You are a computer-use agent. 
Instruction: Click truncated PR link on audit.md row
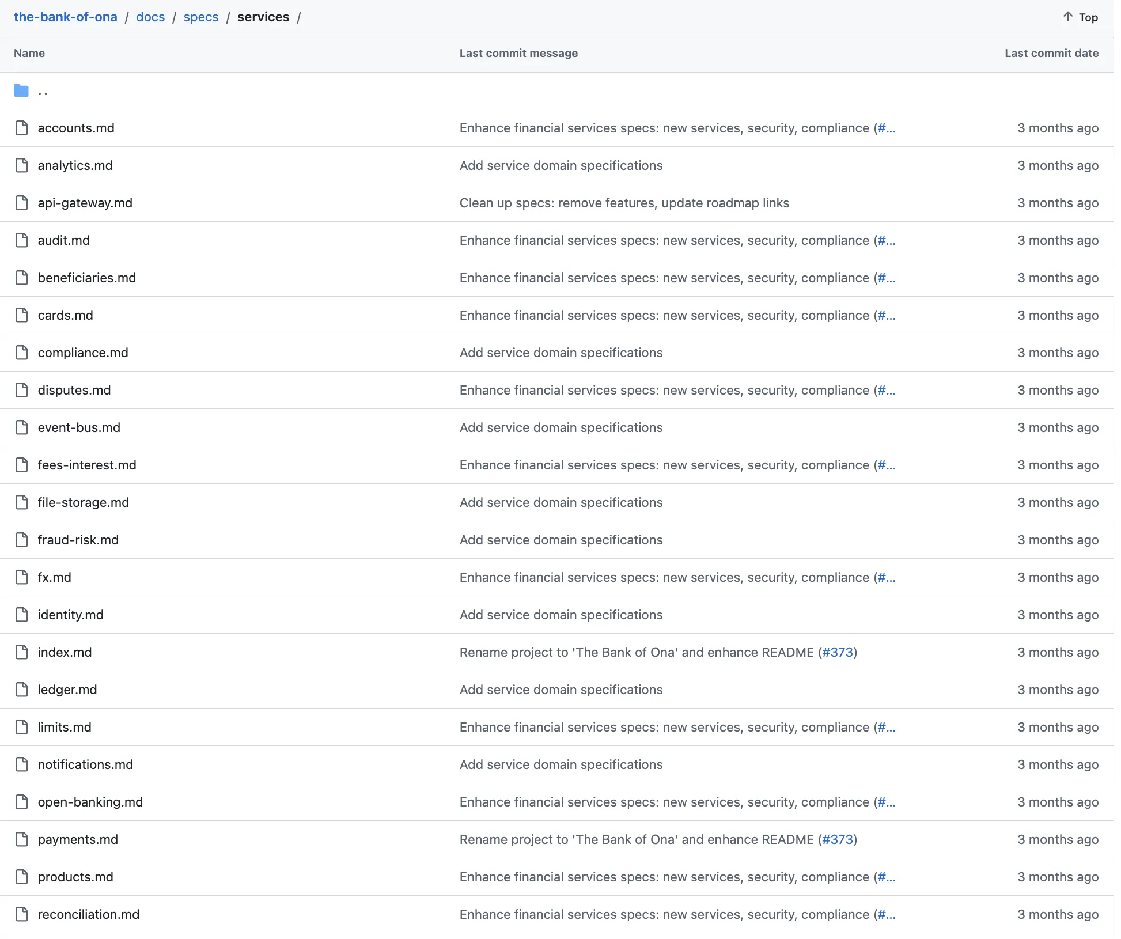[x=886, y=240]
